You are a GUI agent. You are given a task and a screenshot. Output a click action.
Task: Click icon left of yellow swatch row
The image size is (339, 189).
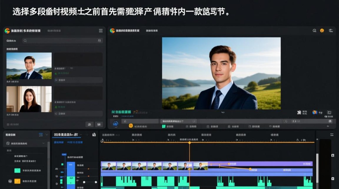click(x=10, y=181)
